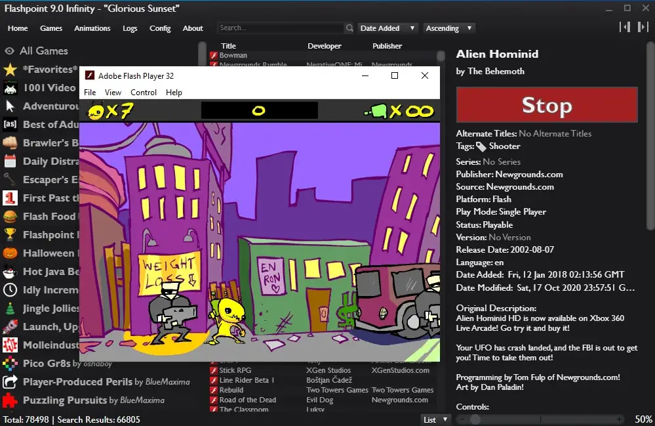Click Flash icon beside Bowman row
Viewport: 655px width, 426px height.
[214, 55]
